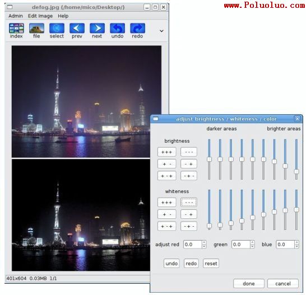Open the Help menu
Image resolution: width=306 pixels, height=295 pixels.
[x=63, y=16]
